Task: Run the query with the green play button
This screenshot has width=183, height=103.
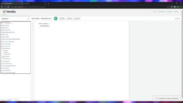Action: 56,18
